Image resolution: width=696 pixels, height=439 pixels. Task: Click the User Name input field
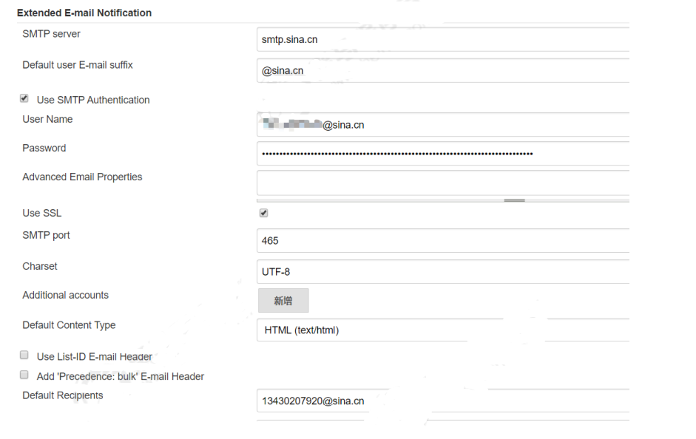coord(443,125)
